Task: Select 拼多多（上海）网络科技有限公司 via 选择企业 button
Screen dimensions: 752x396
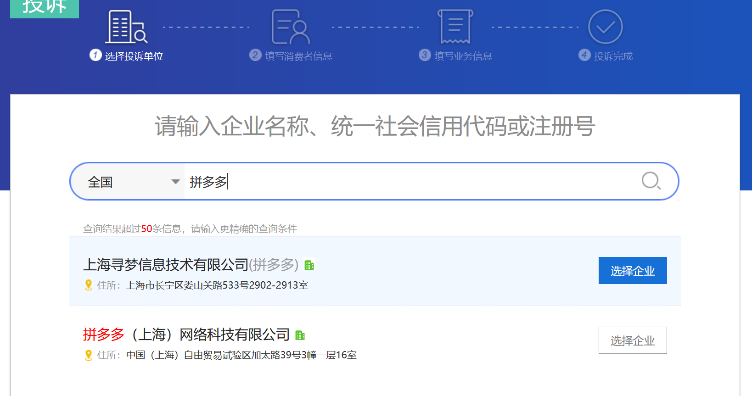Action: coord(633,340)
